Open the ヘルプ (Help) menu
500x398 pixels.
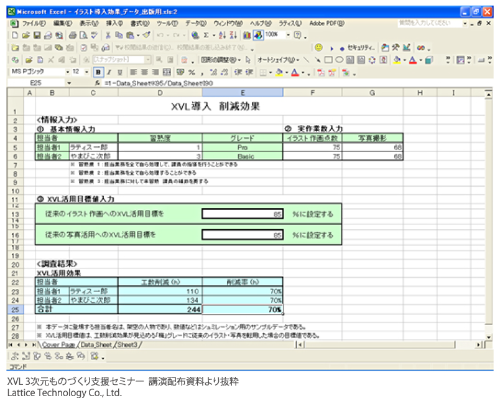pyautogui.click(x=261, y=23)
